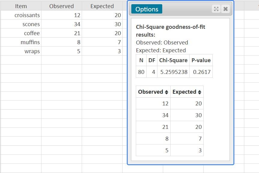
Task: Select the Item column header
Action: (x=20, y=6)
